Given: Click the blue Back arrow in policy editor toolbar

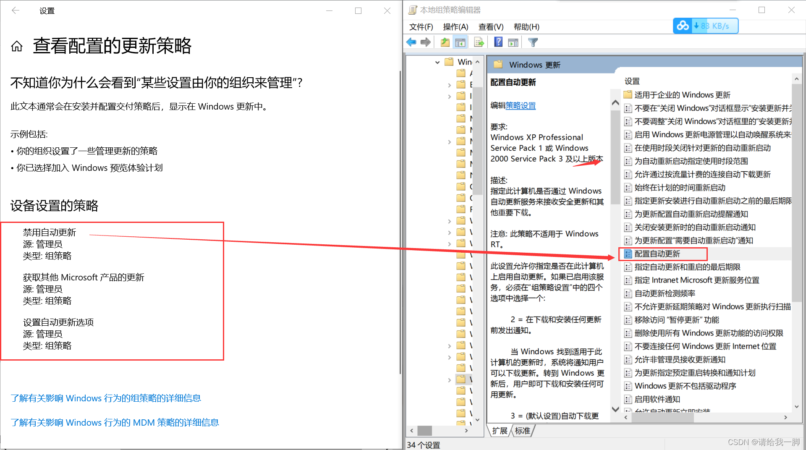Looking at the screenshot, I should (411, 42).
